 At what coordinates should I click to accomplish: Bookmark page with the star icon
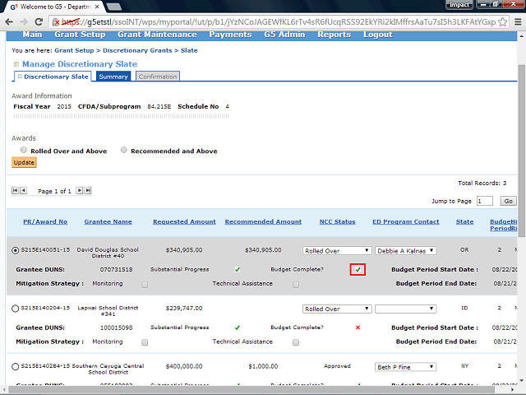[502, 22]
